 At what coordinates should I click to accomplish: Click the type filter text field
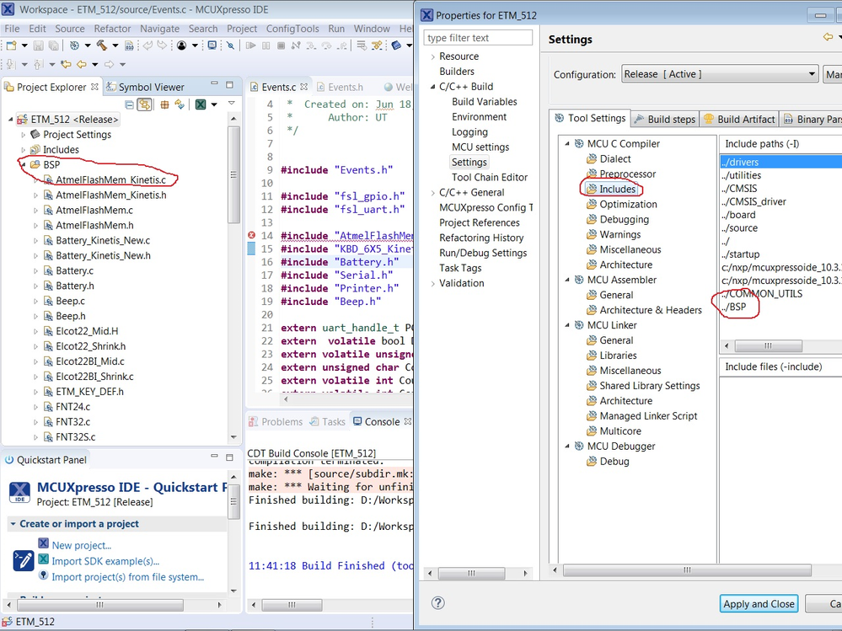coord(478,38)
